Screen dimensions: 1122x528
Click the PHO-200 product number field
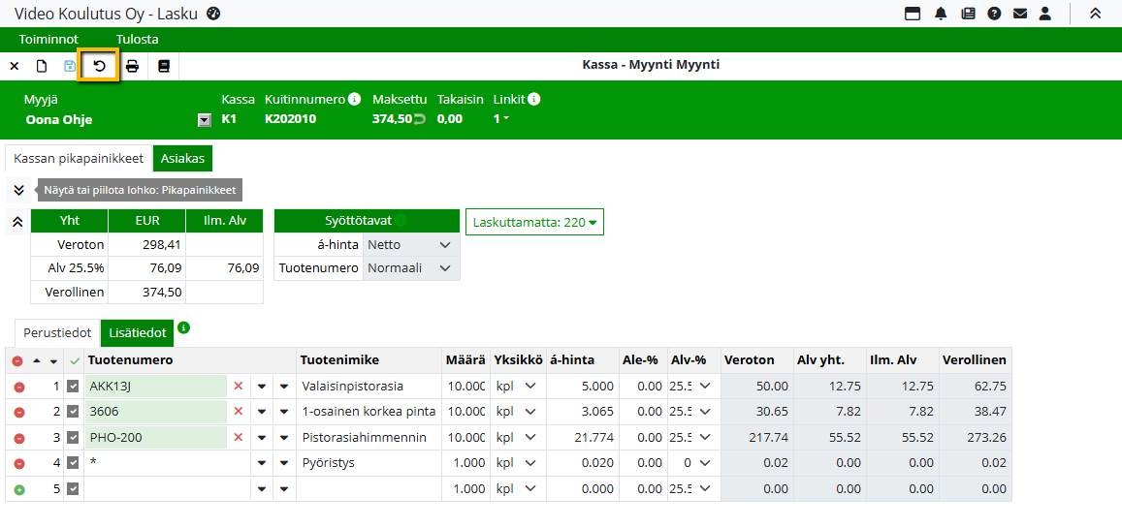tap(155, 437)
